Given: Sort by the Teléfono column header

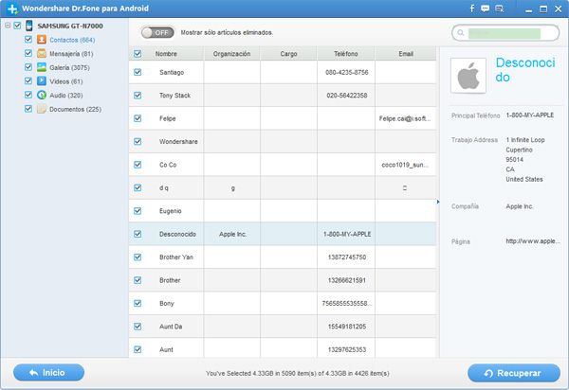Looking at the screenshot, I should 346,54.
